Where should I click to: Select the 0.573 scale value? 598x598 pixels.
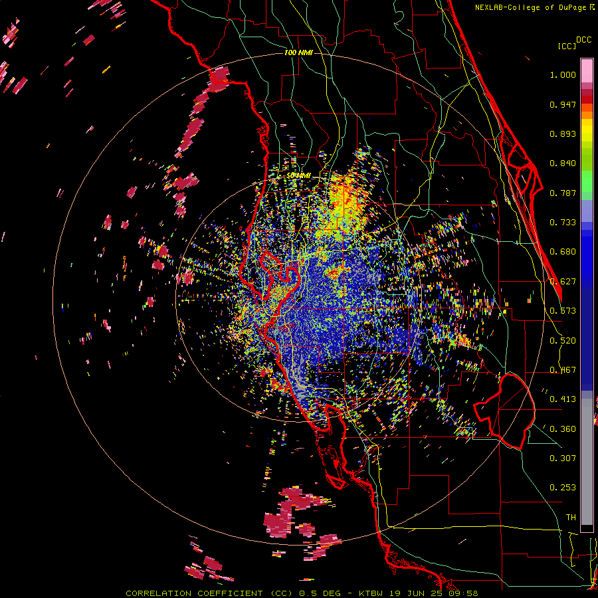pyautogui.click(x=563, y=311)
